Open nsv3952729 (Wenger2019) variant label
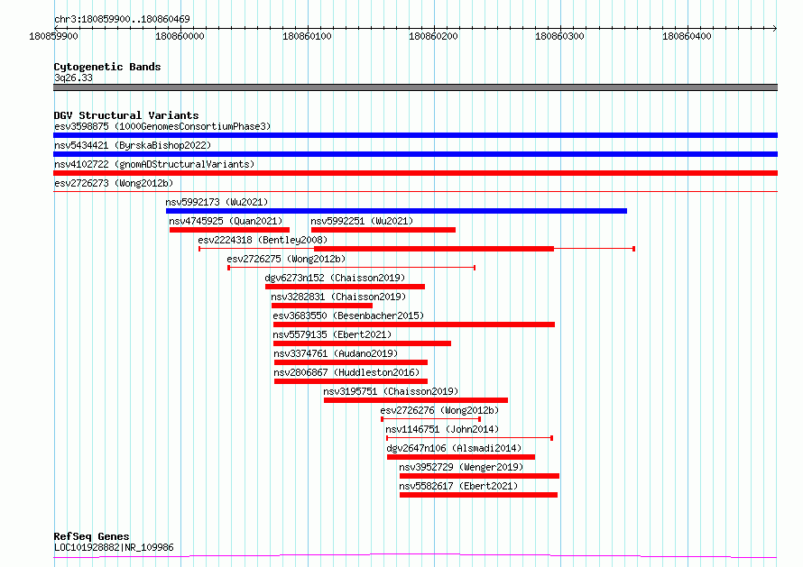This screenshot has width=803, height=567. tap(461, 467)
